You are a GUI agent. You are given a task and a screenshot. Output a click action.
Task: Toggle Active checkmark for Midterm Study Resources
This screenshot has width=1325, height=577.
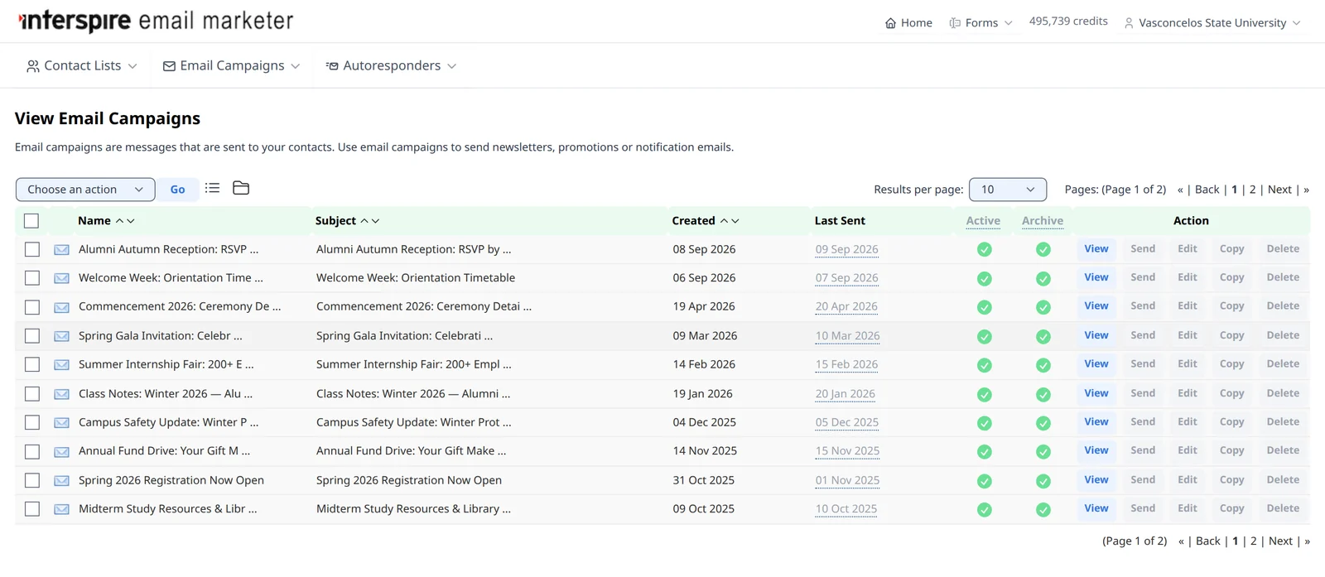(984, 510)
